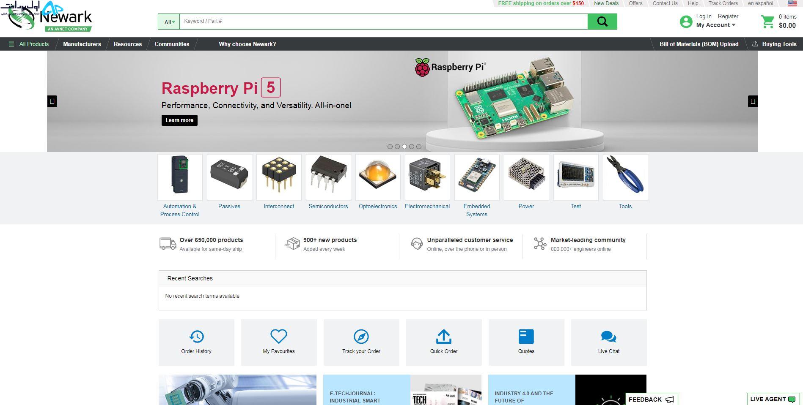803x405 pixels.
Task: Click the My Account user avatar icon
Action: 686,22
